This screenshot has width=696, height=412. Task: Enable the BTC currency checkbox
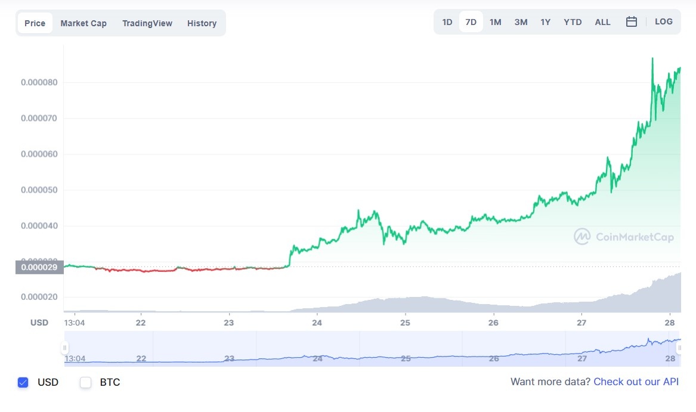(x=86, y=382)
